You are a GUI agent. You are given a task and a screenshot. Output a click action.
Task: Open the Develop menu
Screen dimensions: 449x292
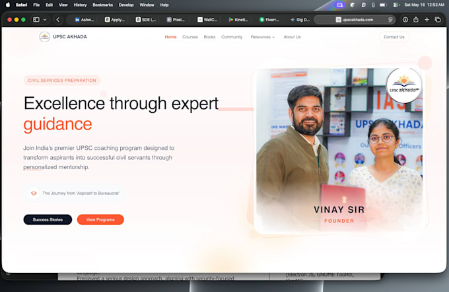point(126,5)
